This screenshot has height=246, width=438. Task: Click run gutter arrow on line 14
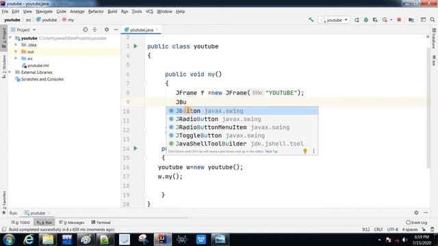(x=136, y=148)
